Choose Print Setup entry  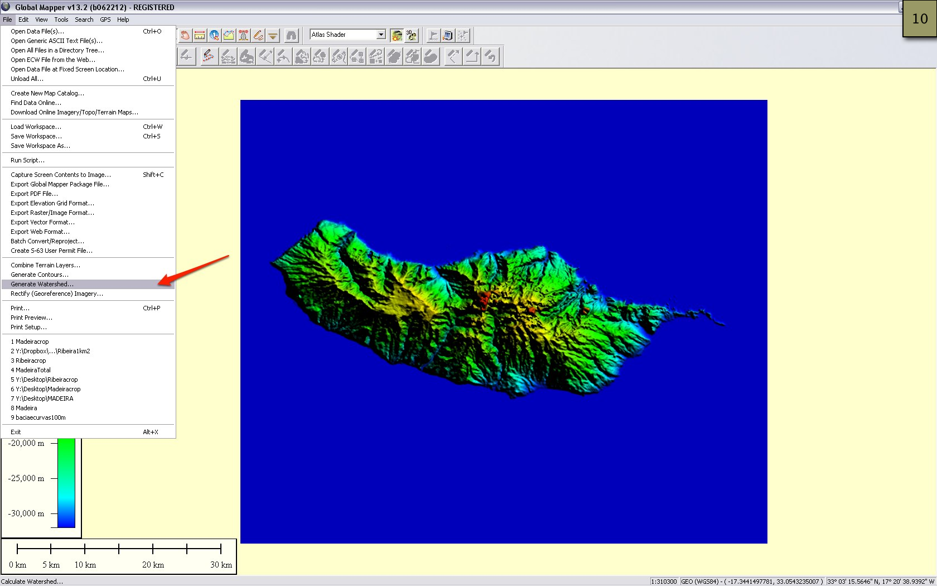click(x=88, y=327)
